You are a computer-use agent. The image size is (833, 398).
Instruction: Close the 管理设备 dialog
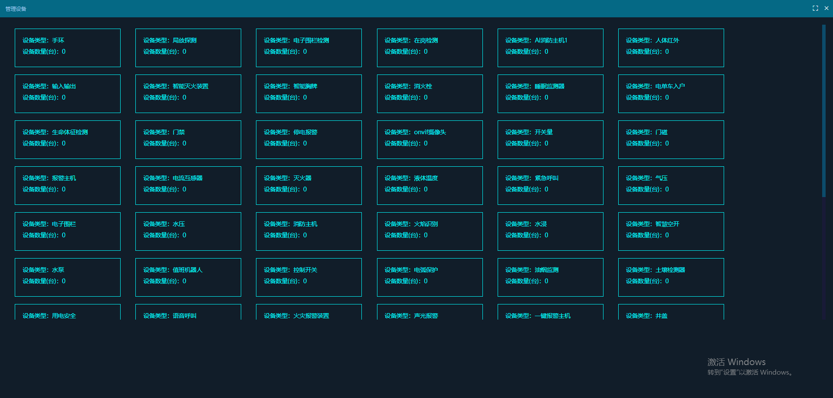(x=826, y=8)
